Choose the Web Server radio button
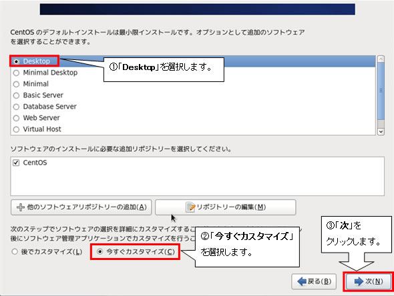Image resolution: width=394 pixels, height=296 pixels. [x=16, y=118]
